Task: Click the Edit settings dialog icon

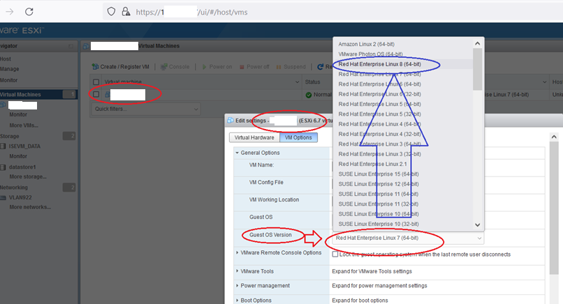Action: (231, 121)
